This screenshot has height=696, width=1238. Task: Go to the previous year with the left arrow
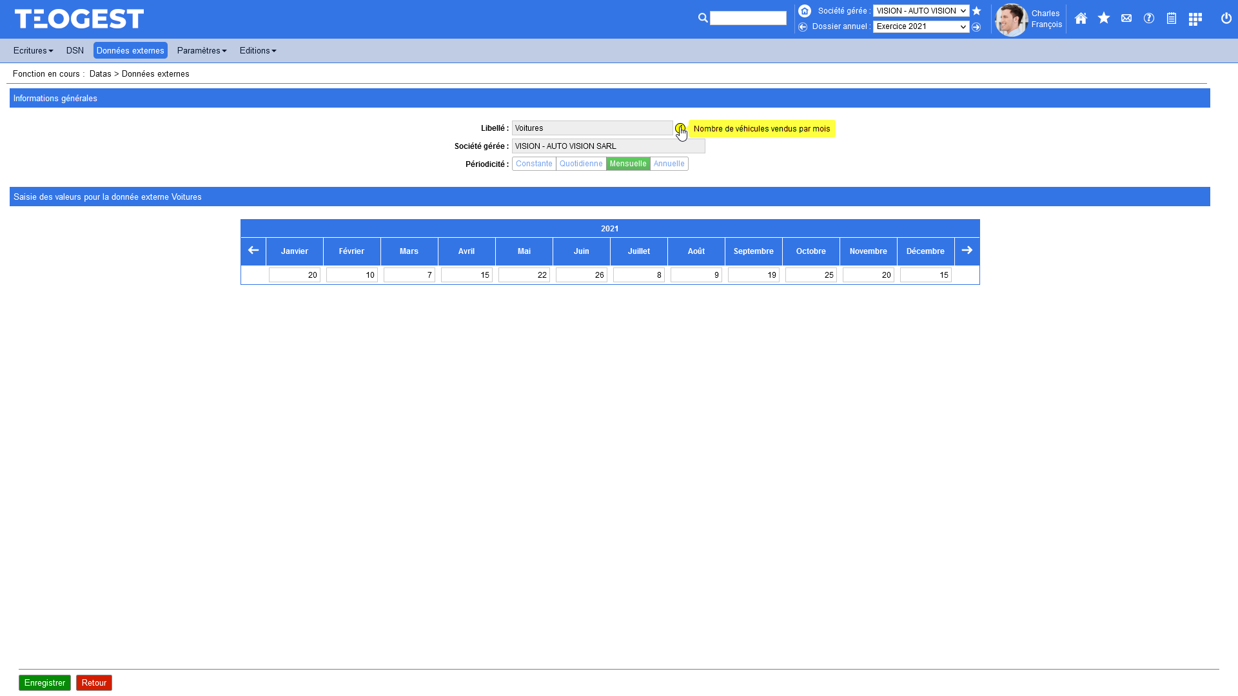[253, 251]
